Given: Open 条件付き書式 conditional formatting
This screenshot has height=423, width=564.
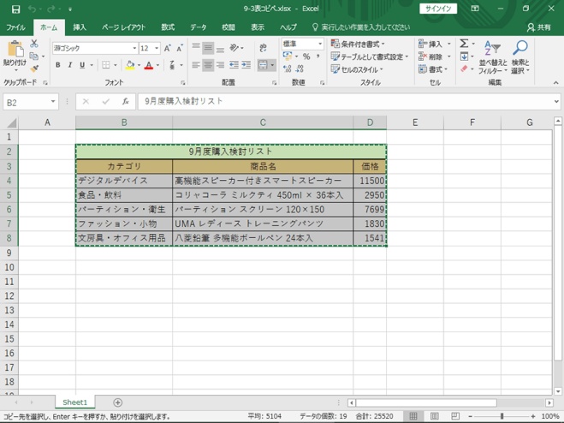Looking at the screenshot, I should 361,44.
